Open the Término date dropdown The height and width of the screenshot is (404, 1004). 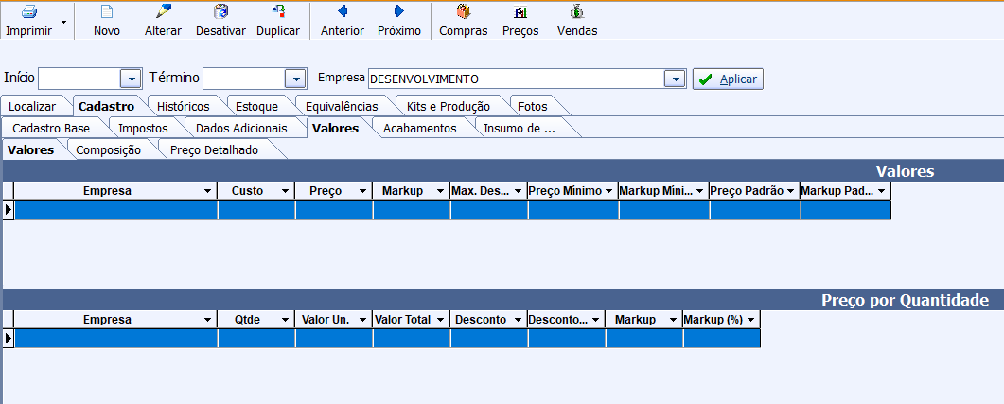(x=295, y=79)
